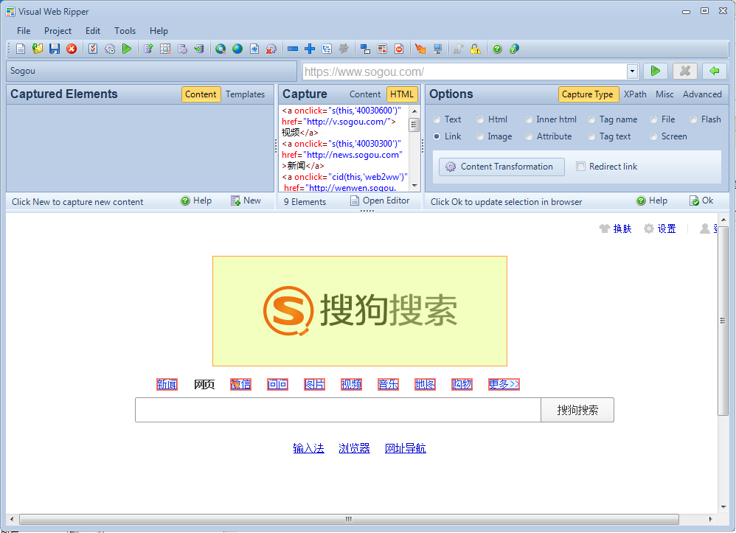Click the green back arrow beside URL bar
736x533 pixels.
coord(714,71)
